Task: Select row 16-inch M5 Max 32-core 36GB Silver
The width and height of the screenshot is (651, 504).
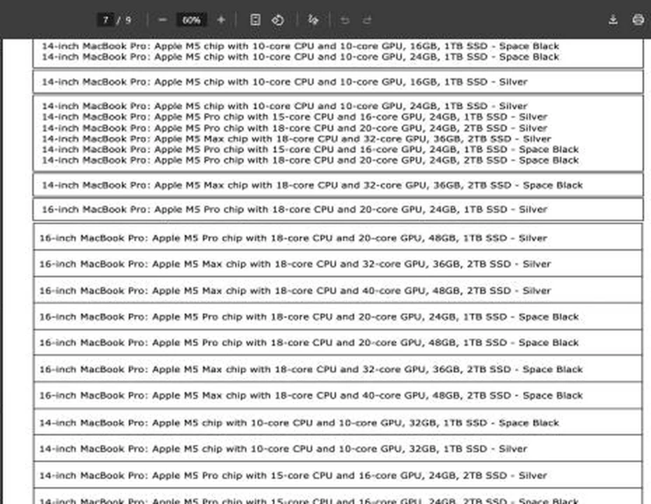Action: (338, 264)
